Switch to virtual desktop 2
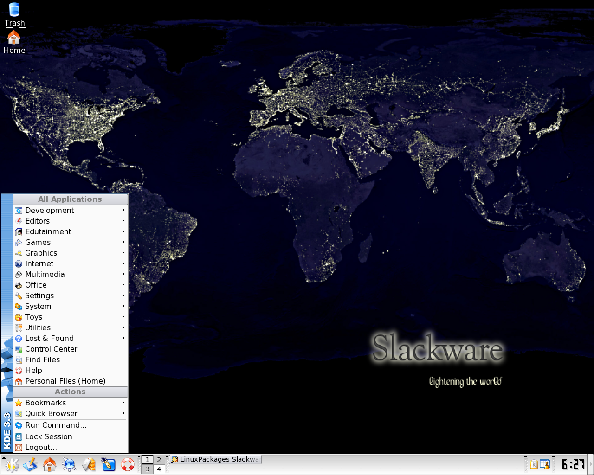Screen dimensions: 594x475 pos(159,460)
